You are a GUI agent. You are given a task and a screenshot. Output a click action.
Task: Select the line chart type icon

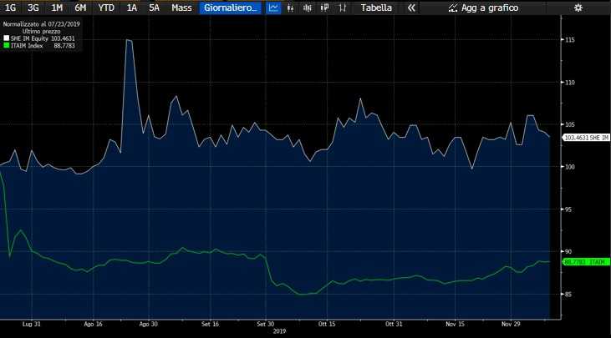pyautogui.click(x=274, y=8)
